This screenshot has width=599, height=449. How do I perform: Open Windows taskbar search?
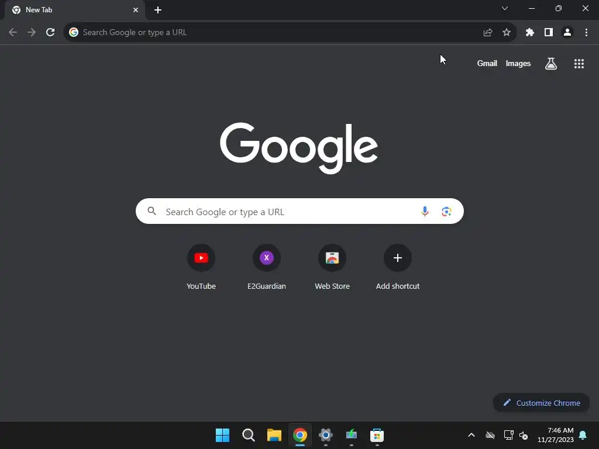(248, 435)
